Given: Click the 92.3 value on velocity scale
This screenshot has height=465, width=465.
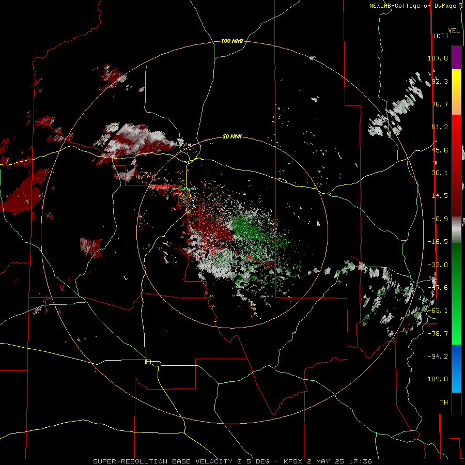Looking at the screenshot, I should pos(440,81).
